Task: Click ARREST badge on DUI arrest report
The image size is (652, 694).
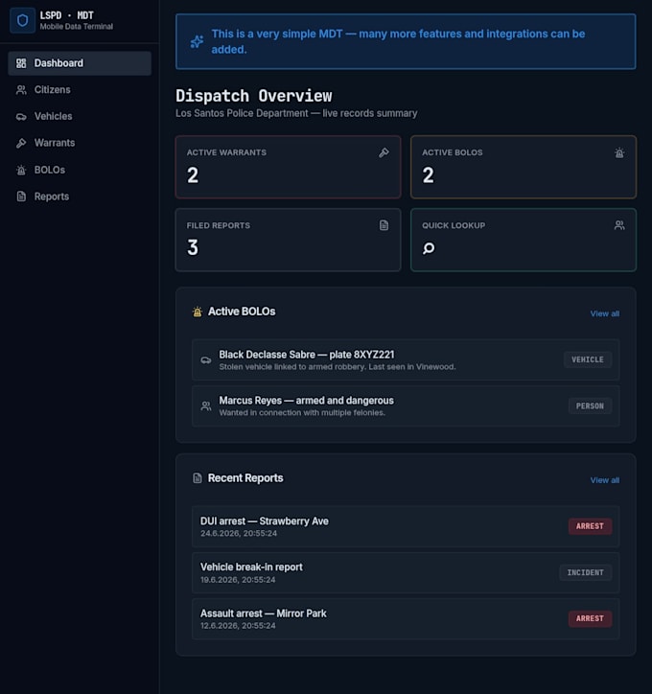Action: coord(590,526)
